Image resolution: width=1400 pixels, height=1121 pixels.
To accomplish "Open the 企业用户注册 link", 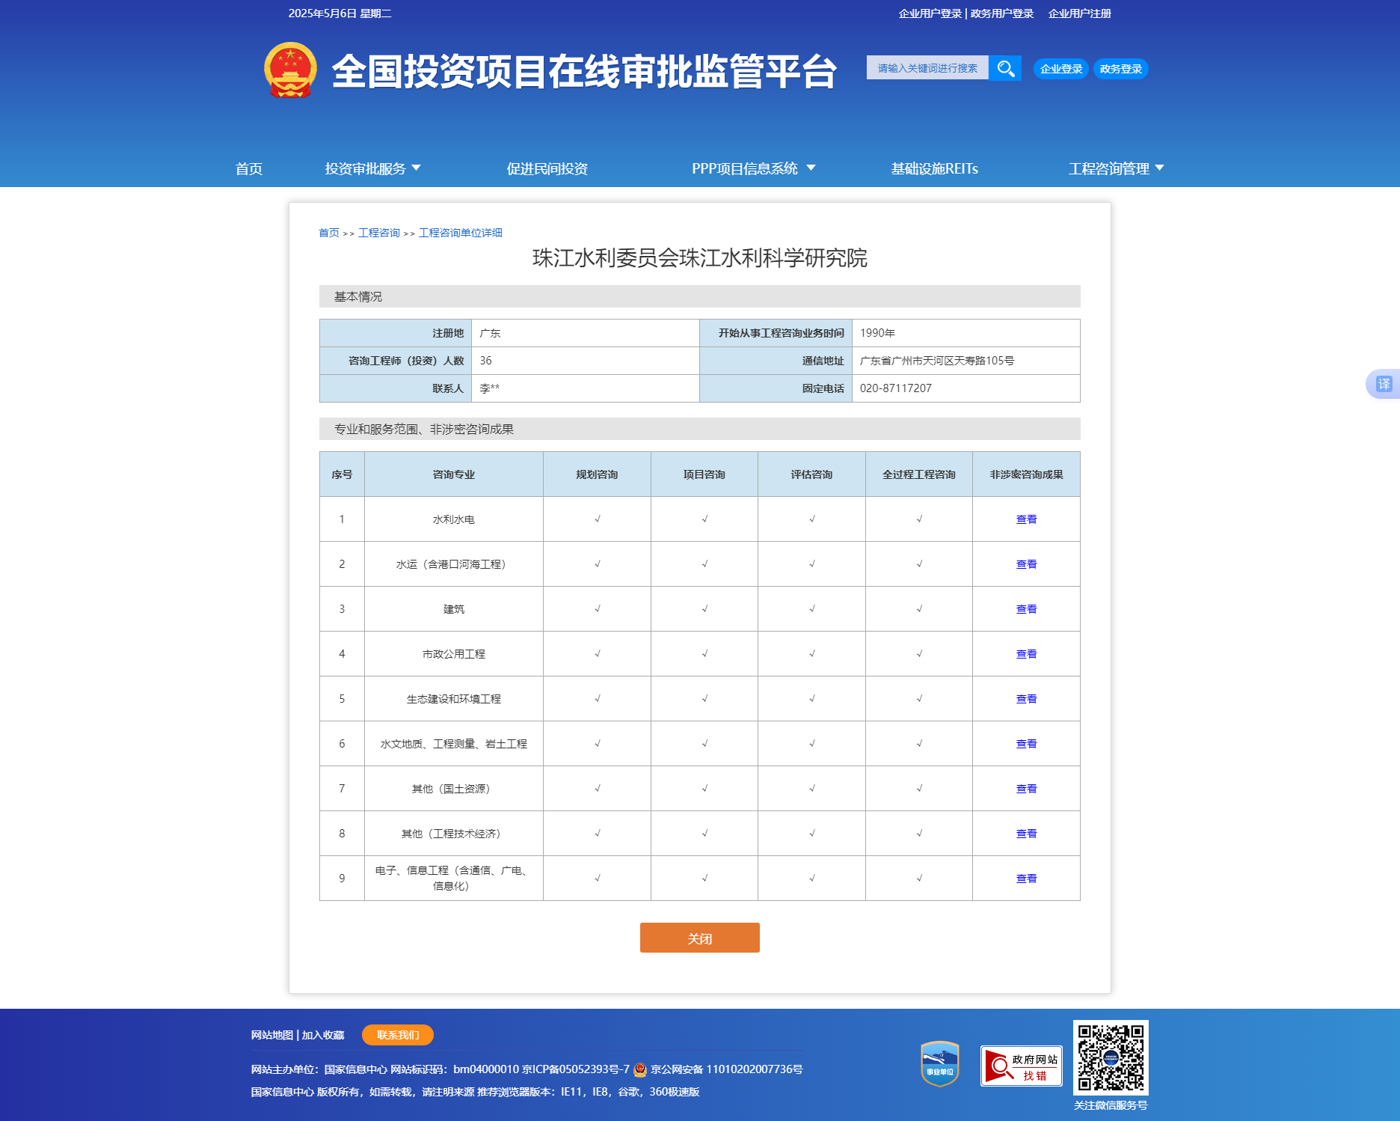I will [x=1079, y=13].
